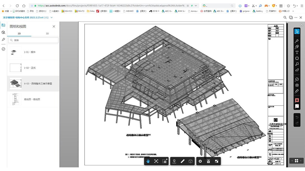Image resolution: width=305 pixels, height=171 pixels.
Task: Select the Pan hand tool
Action: click(x=148, y=161)
